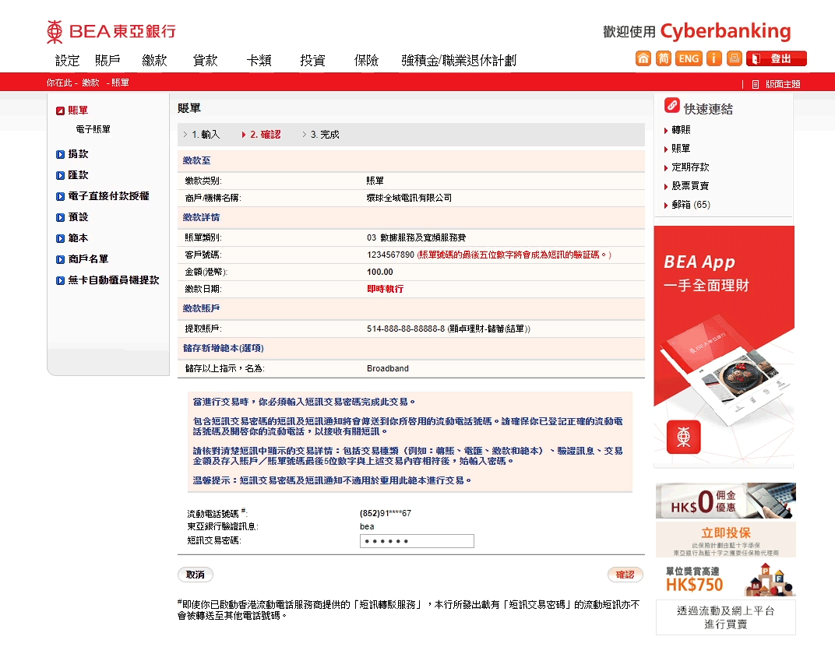This screenshot has height=668, width=835.
Task: Click the customer number 1234567890
Action: point(390,255)
